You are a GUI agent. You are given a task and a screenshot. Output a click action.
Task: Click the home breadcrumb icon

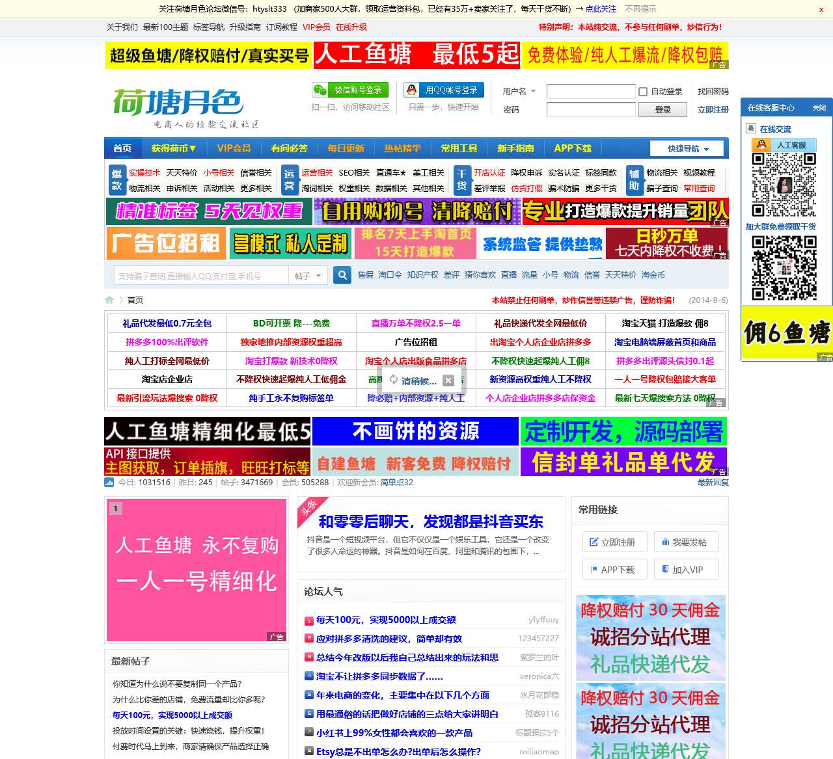(109, 300)
